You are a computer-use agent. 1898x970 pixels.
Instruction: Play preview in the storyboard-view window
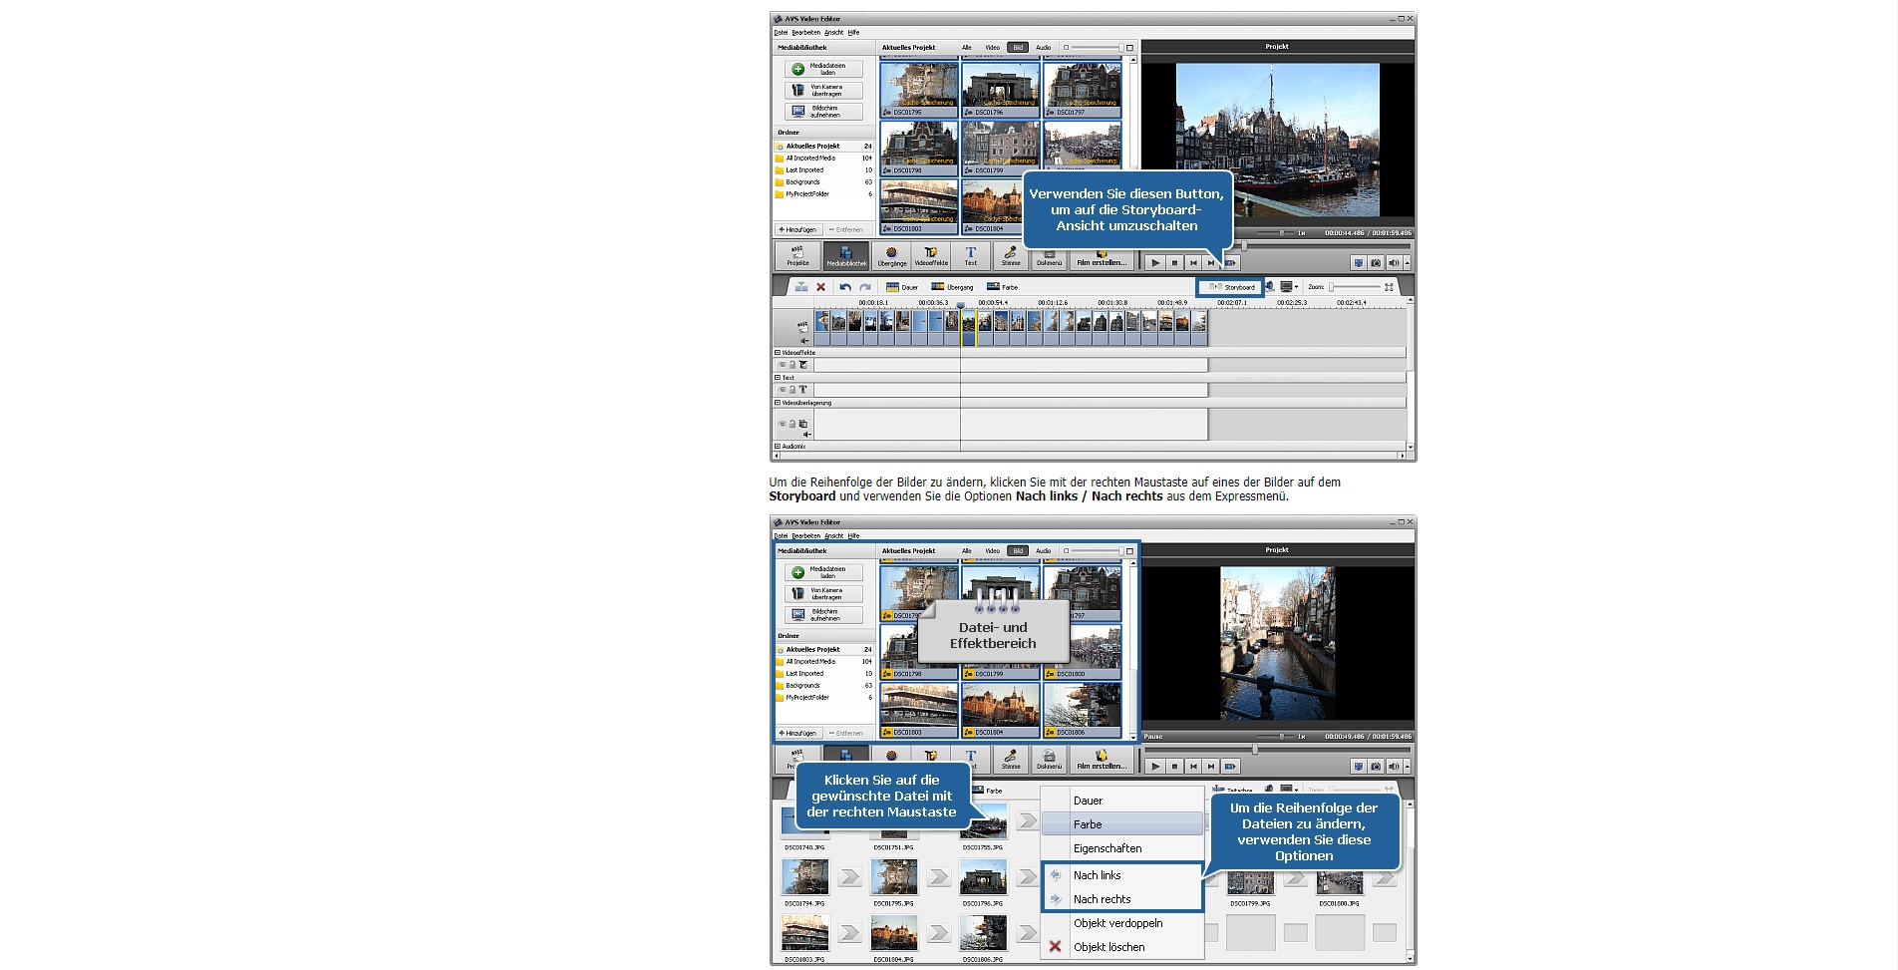(1154, 767)
